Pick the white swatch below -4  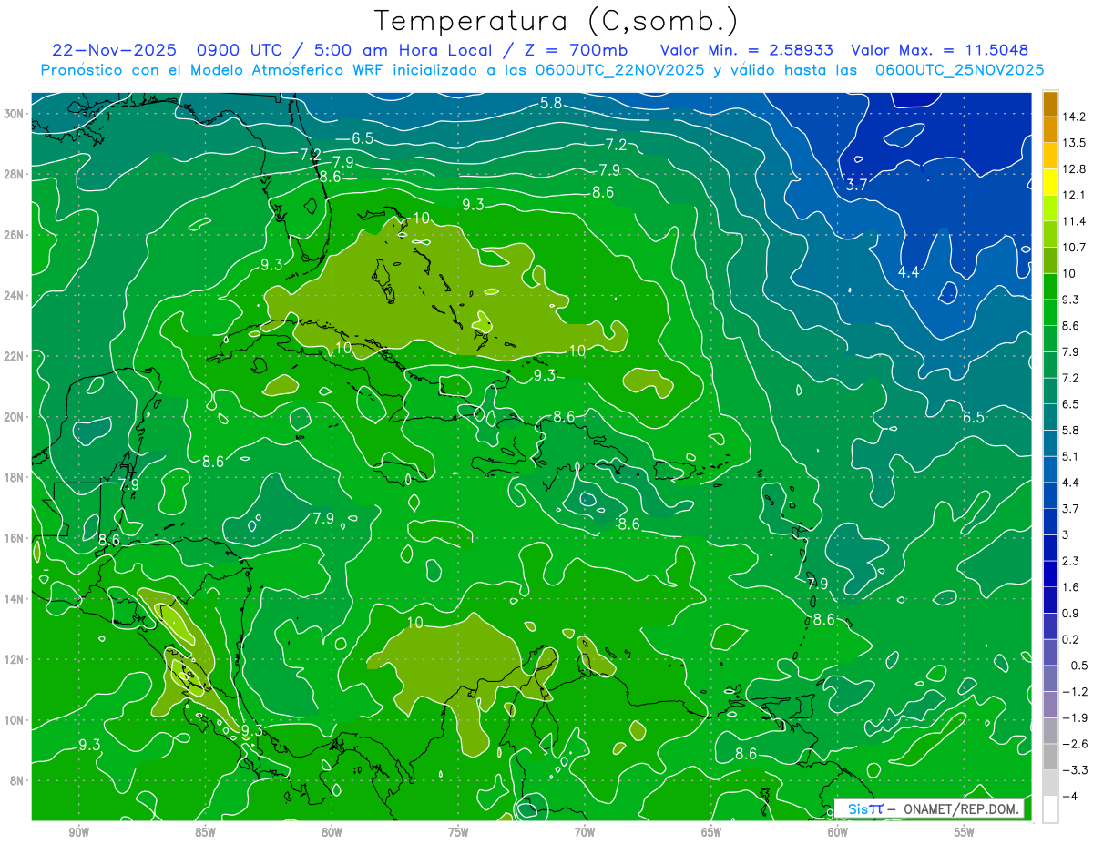1050,808
